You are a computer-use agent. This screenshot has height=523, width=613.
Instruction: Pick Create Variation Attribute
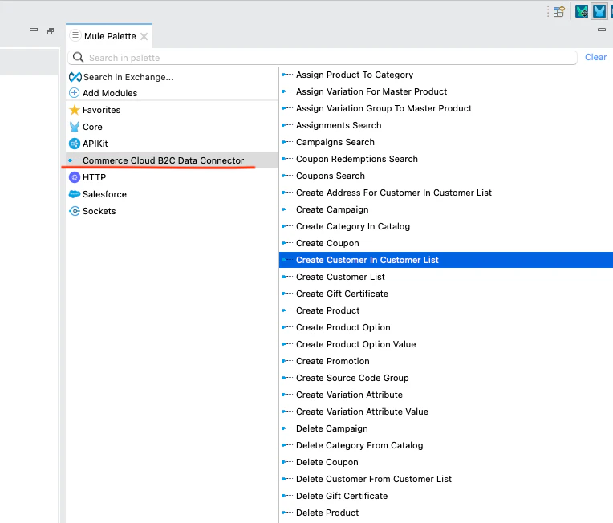tap(349, 395)
